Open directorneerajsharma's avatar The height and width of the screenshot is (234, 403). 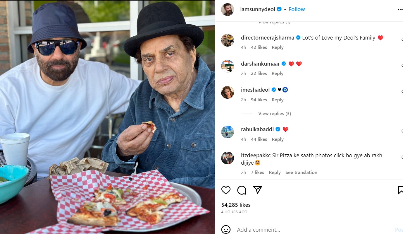pos(228,40)
